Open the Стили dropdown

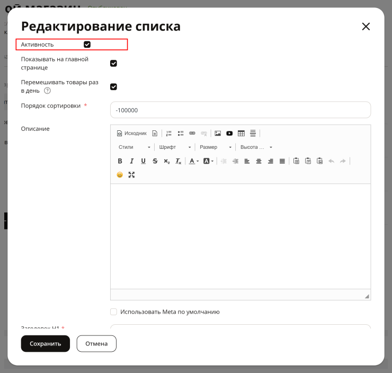pyautogui.click(x=134, y=147)
